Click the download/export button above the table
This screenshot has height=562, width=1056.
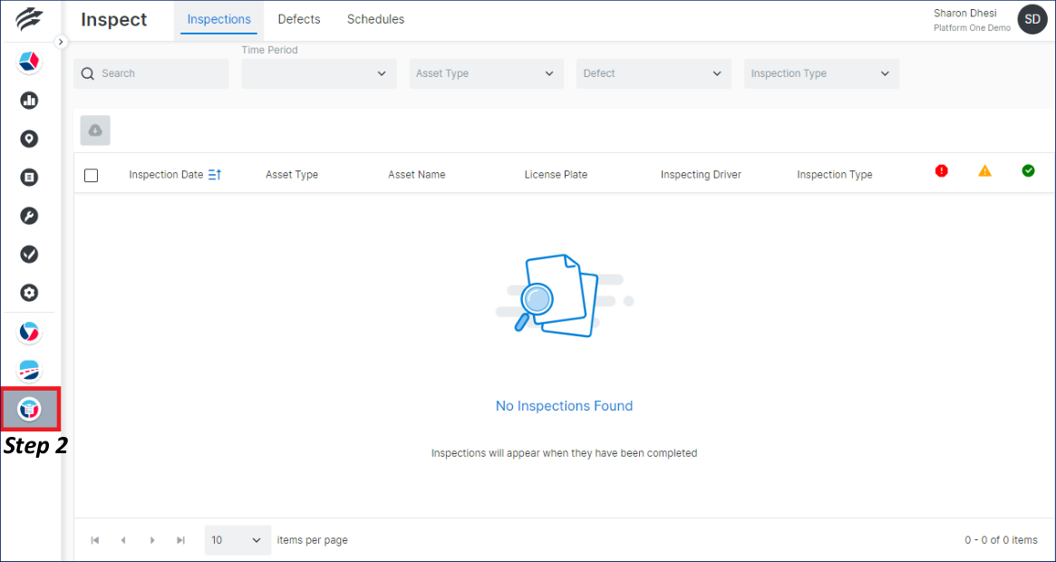tap(94, 130)
